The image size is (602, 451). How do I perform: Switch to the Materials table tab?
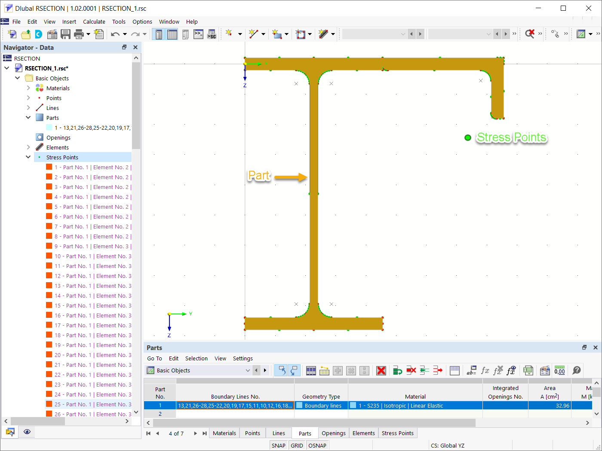pos(224,433)
